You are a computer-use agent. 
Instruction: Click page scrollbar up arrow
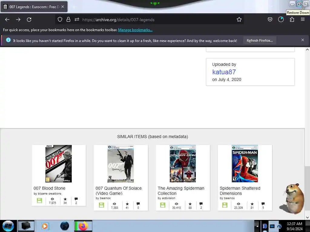[307, 50]
